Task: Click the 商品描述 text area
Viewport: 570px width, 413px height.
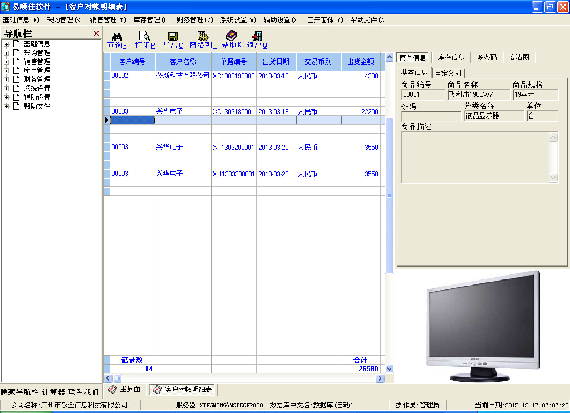Action: (475, 158)
